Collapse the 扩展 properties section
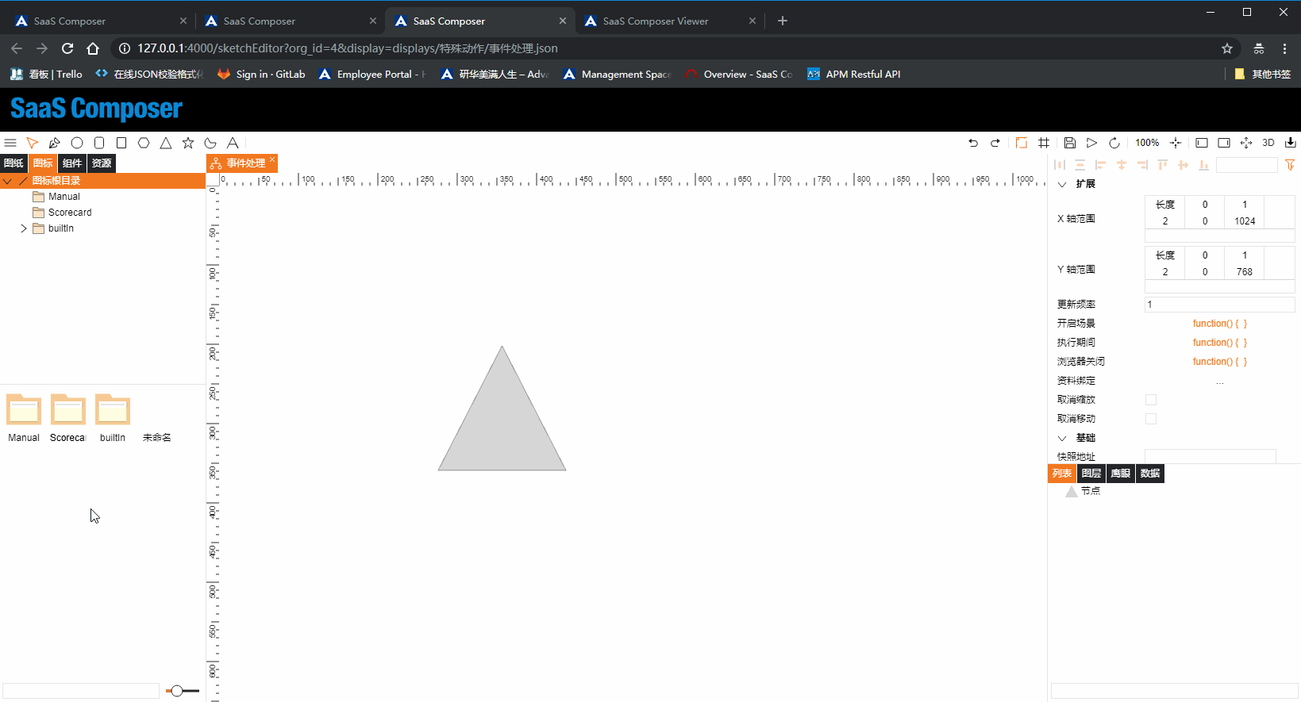This screenshot has height=702, width=1301. pos(1062,184)
